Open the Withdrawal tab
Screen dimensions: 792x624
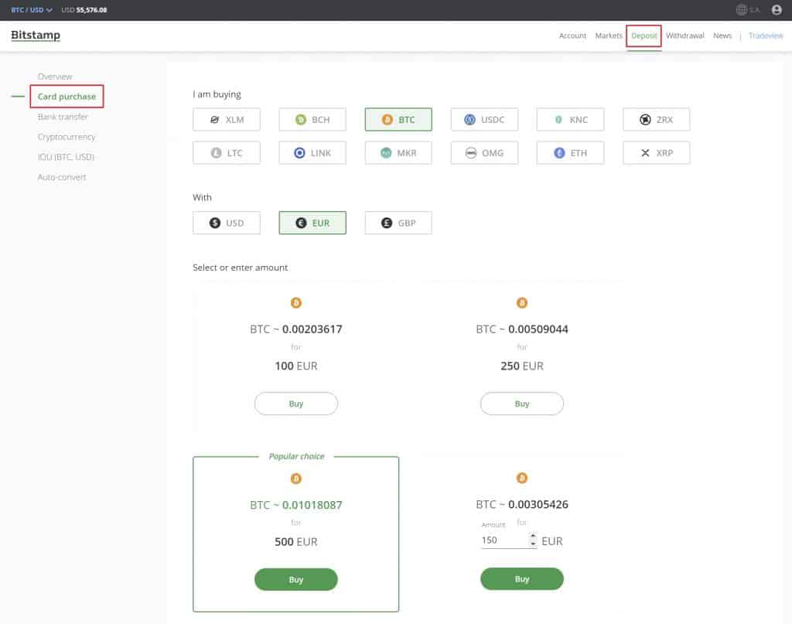click(684, 36)
